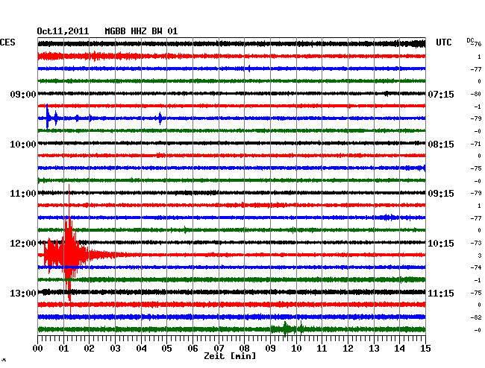
Task: Click the blue spike just after minute 08
Action: [249, 69]
